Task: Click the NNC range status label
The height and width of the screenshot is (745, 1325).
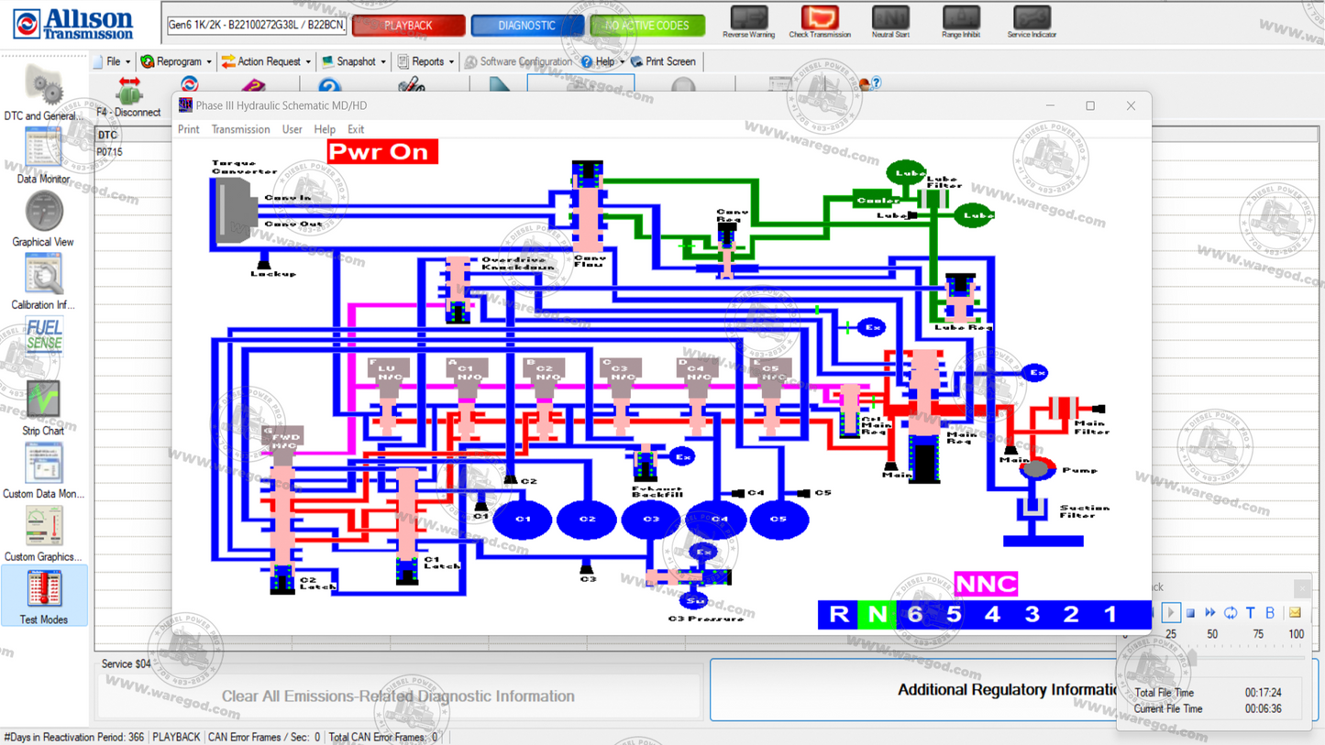Action: [986, 584]
